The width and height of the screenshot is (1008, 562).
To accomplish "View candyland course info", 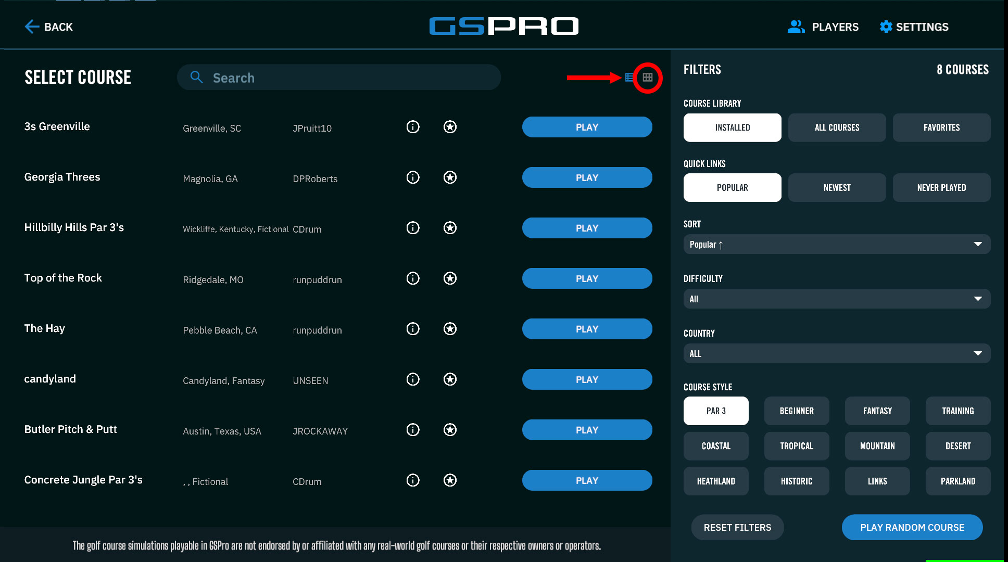I will 413,379.
